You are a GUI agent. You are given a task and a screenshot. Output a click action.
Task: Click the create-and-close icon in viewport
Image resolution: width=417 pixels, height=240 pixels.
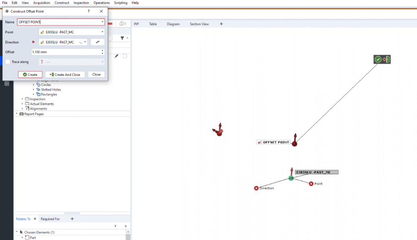pos(386,60)
